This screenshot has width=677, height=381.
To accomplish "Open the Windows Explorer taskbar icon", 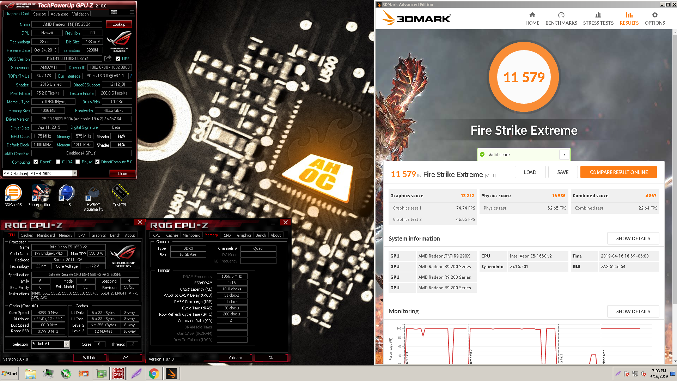I will pyautogui.click(x=31, y=374).
